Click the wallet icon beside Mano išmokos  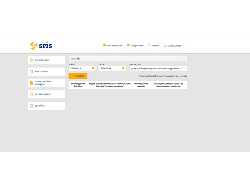(x=104, y=46)
